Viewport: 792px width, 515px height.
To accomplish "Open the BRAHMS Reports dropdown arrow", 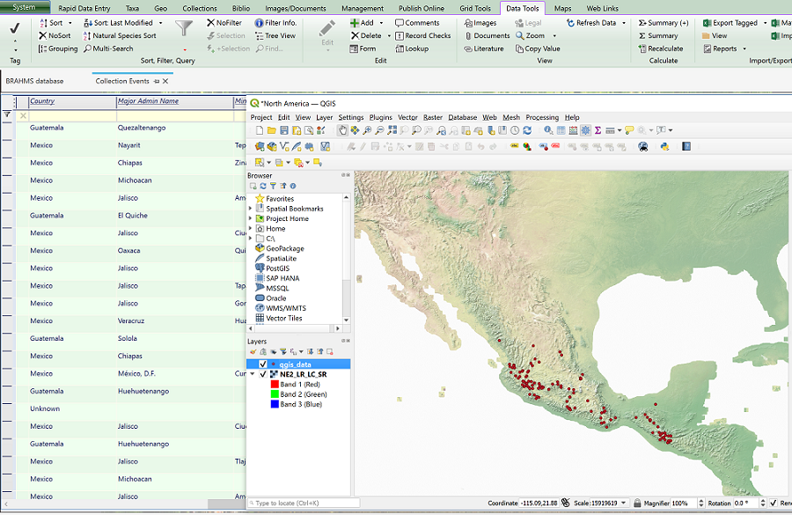I will (x=744, y=49).
